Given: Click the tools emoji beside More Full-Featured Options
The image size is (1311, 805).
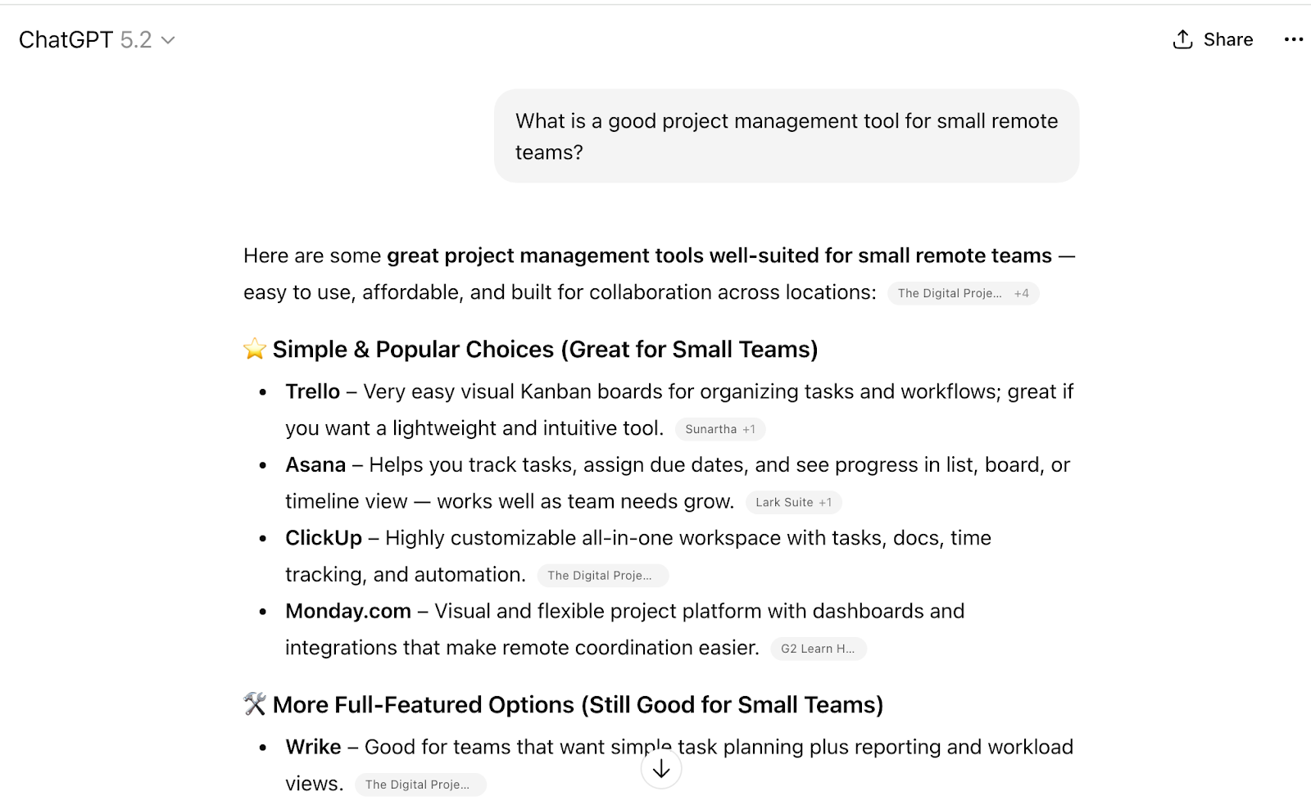Looking at the screenshot, I should coord(255,704).
